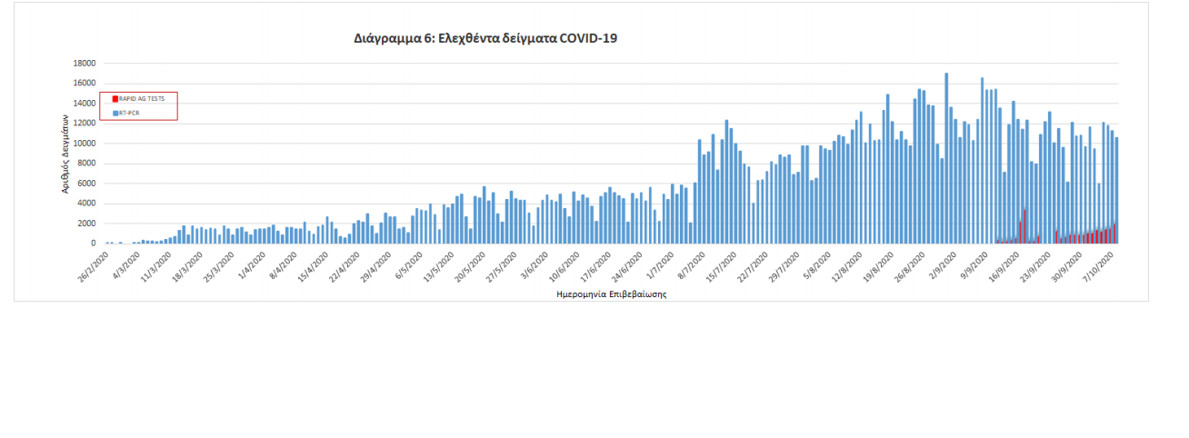
Task: Click the red RAPID AG TESTS legend swatch
Action: tap(115, 99)
